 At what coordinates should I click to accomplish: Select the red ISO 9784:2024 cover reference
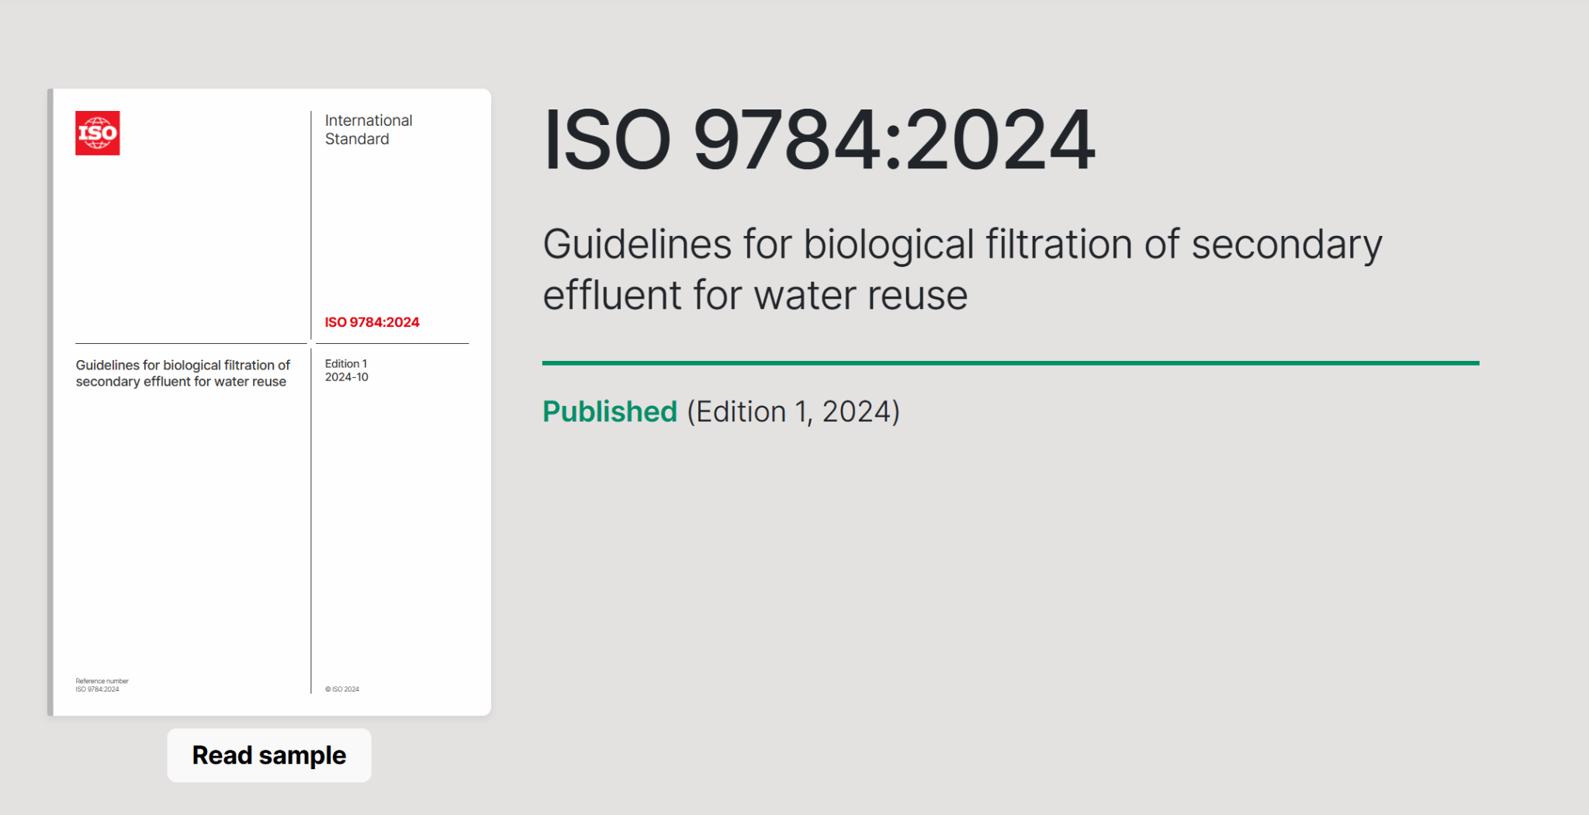pos(372,322)
